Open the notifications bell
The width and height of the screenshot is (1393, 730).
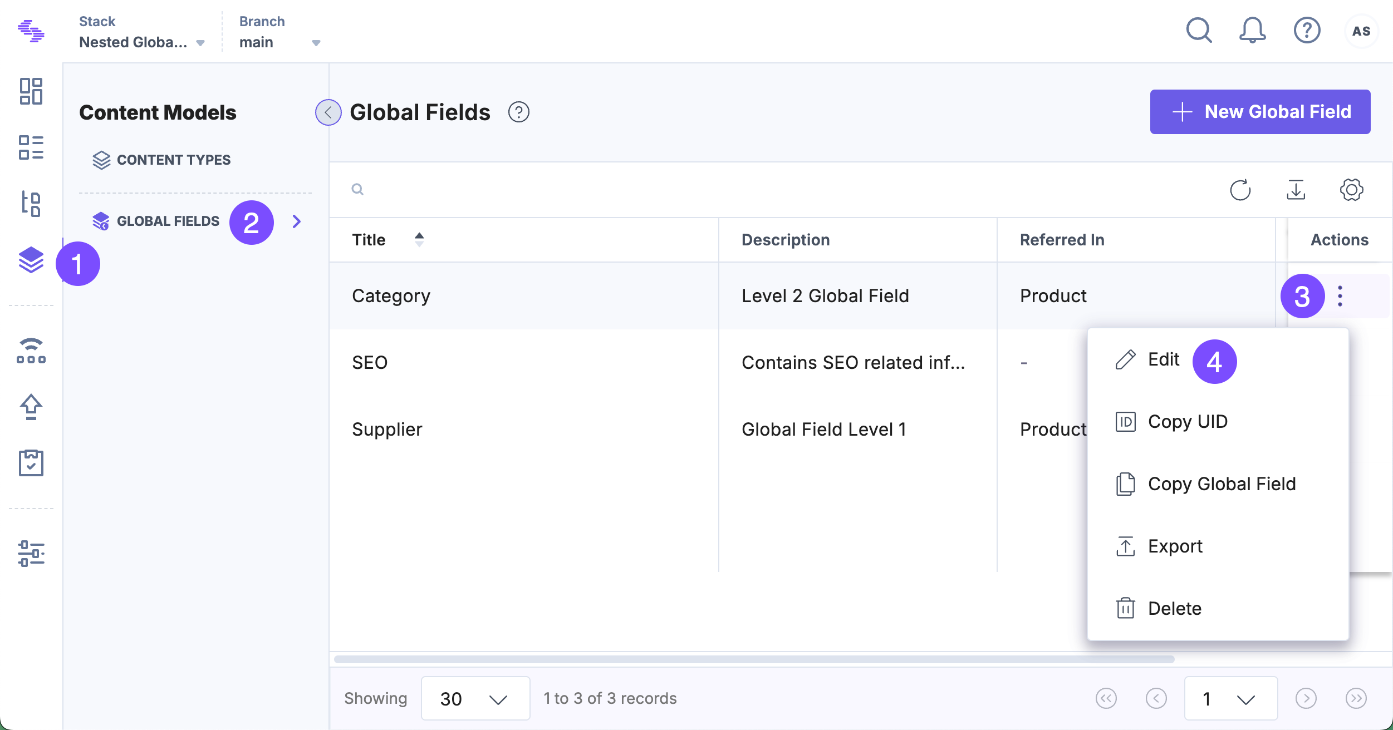tap(1253, 31)
